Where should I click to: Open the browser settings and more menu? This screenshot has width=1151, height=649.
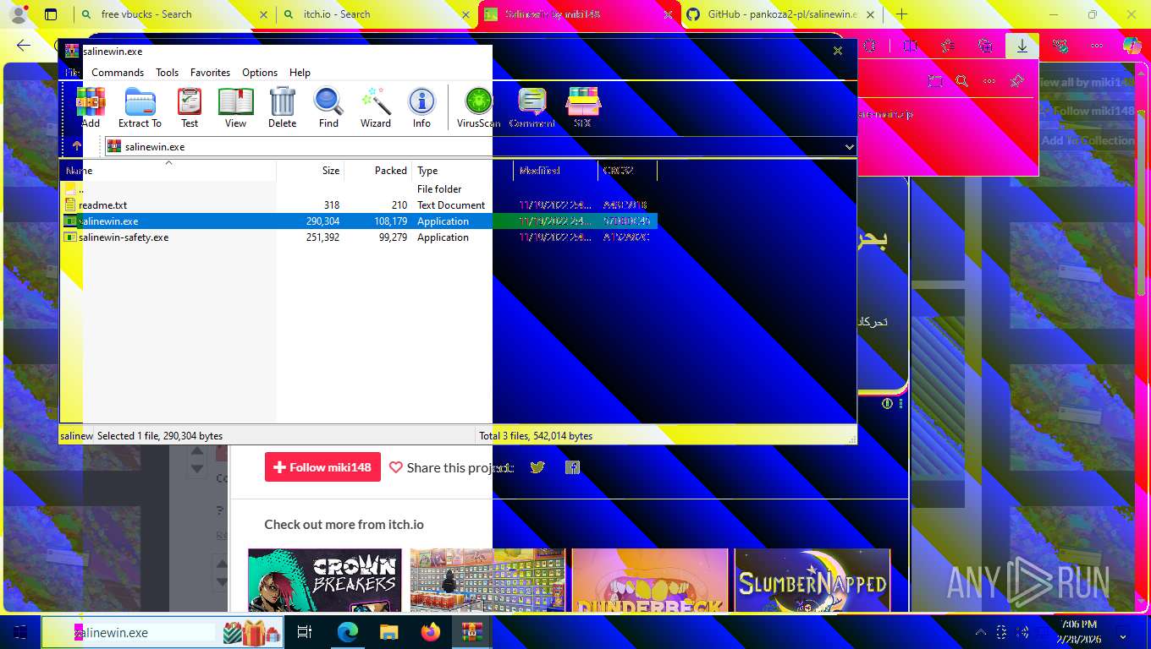coord(1097,46)
